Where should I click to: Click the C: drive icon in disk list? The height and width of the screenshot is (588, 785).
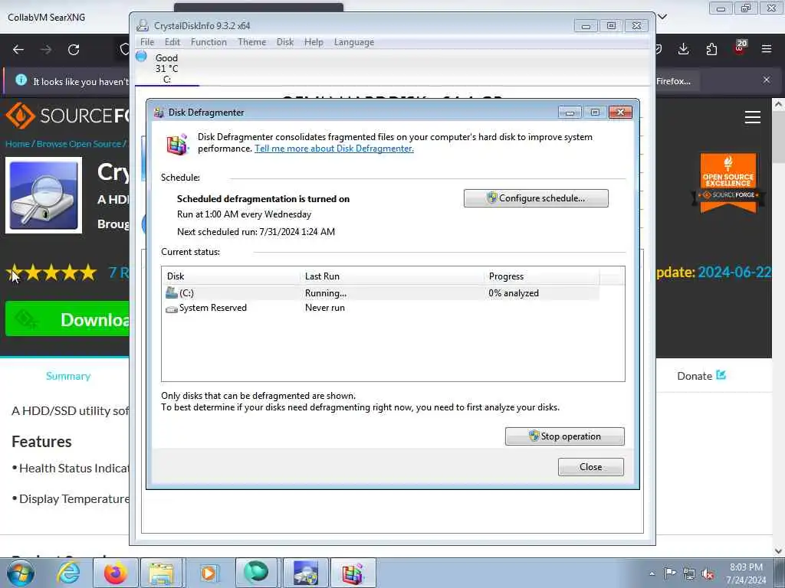171,293
